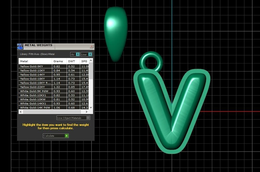Screen dimensions: 260x172
Task: Select the Yellow Gold:18KY row
Action: coord(54,79)
